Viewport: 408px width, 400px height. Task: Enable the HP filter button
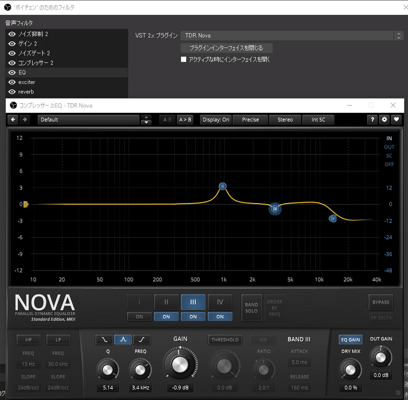pos(29,340)
